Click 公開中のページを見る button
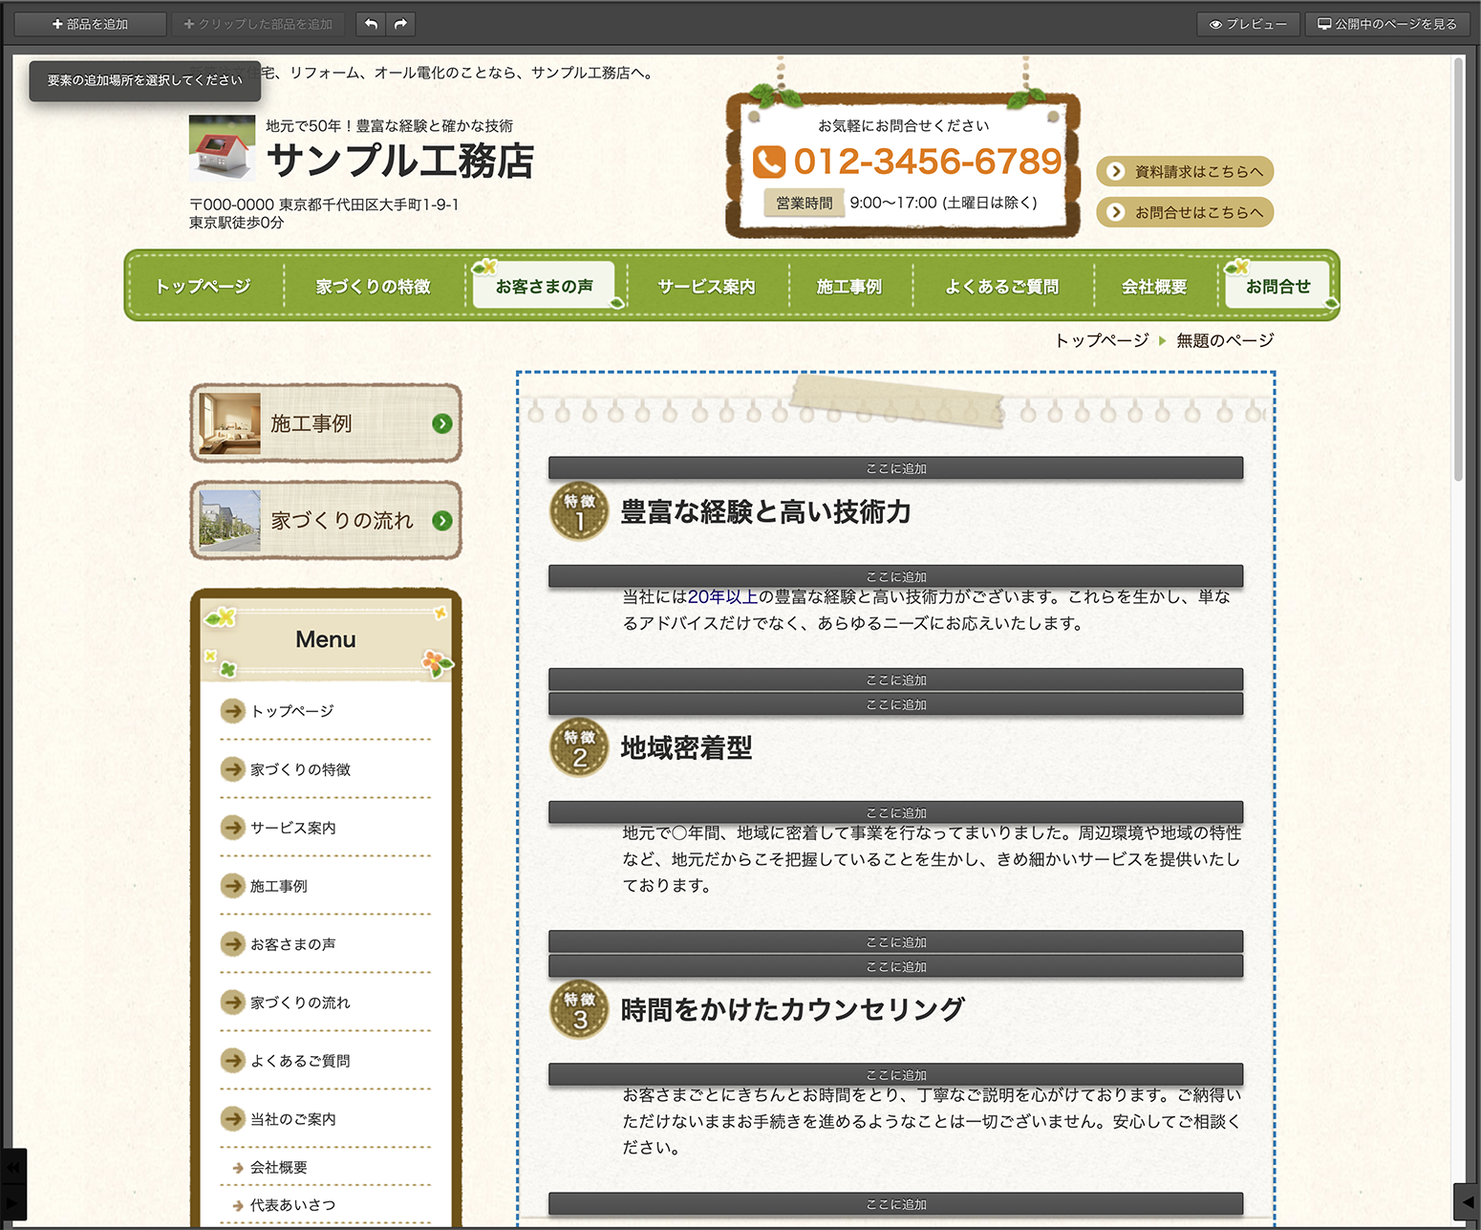Screen dimensions: 1481x1230 tap(1387, 24)
